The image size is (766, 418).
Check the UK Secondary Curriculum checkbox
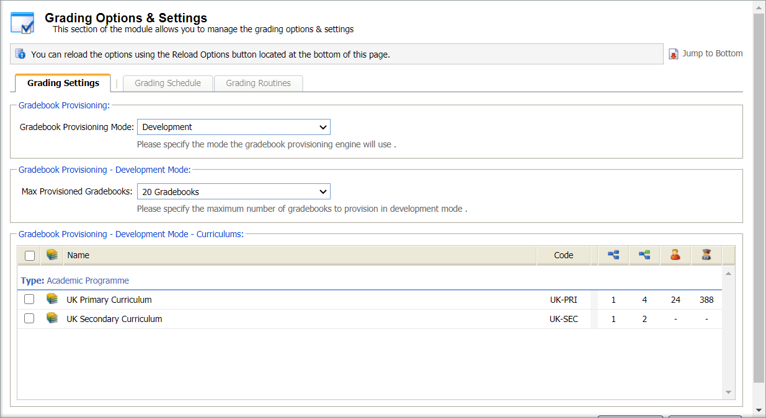29,318
